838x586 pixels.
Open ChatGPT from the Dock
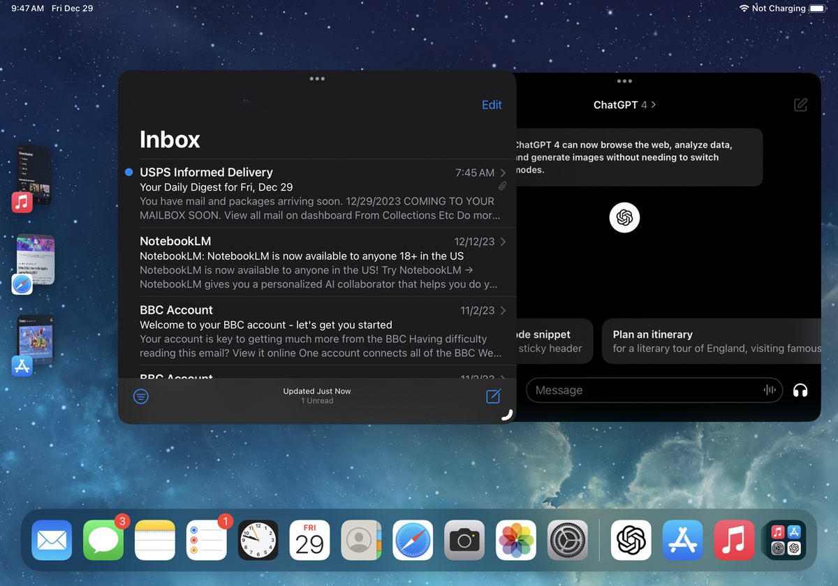pyautogui.click(x=631, y=540)
